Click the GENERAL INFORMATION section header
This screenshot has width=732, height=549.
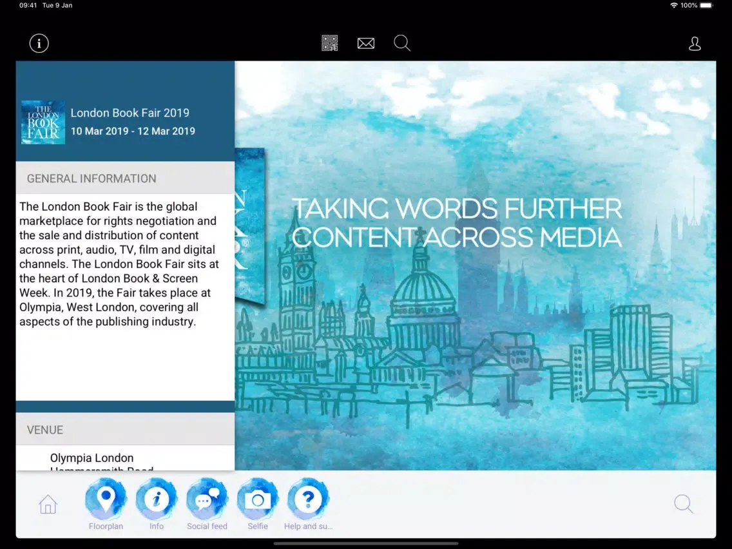(125, 178)
